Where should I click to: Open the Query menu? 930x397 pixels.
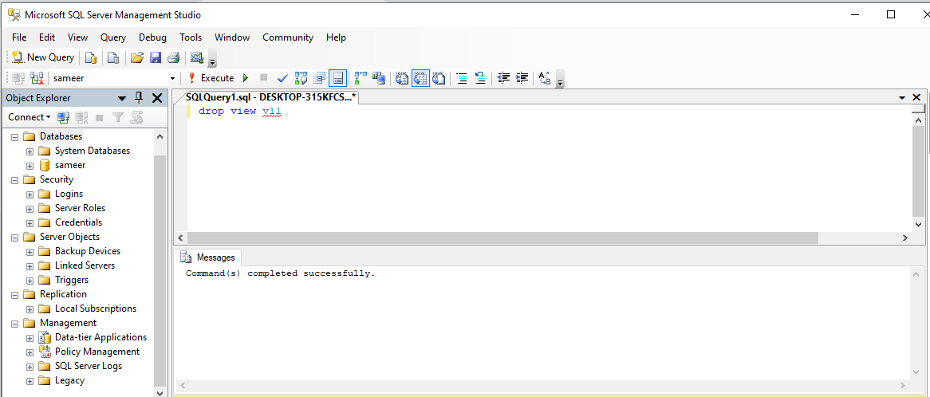[112, 37]
